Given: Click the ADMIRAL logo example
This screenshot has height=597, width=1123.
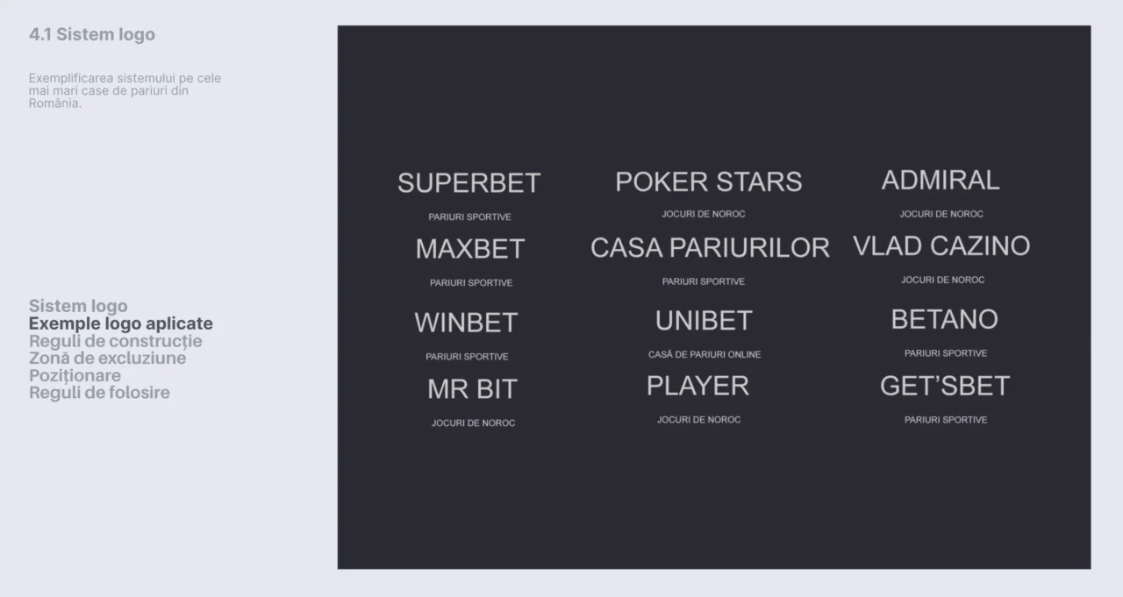Looking at the screenshot, I should pyautogui.click(x=941, y=180).
